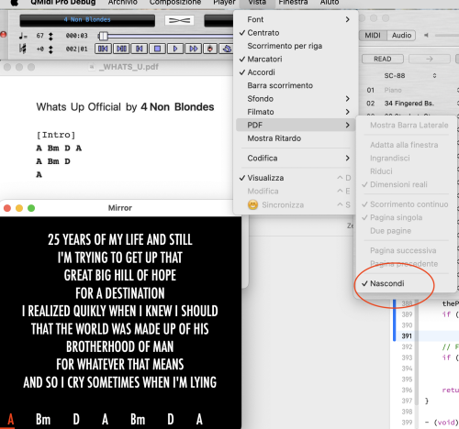Select Modifica in the Vista menu
The width and height of the screenshot is (459, 429).
[296, 191]
